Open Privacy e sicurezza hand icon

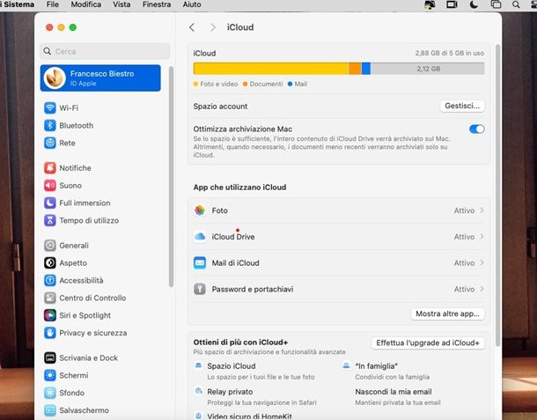click(50, 332)
